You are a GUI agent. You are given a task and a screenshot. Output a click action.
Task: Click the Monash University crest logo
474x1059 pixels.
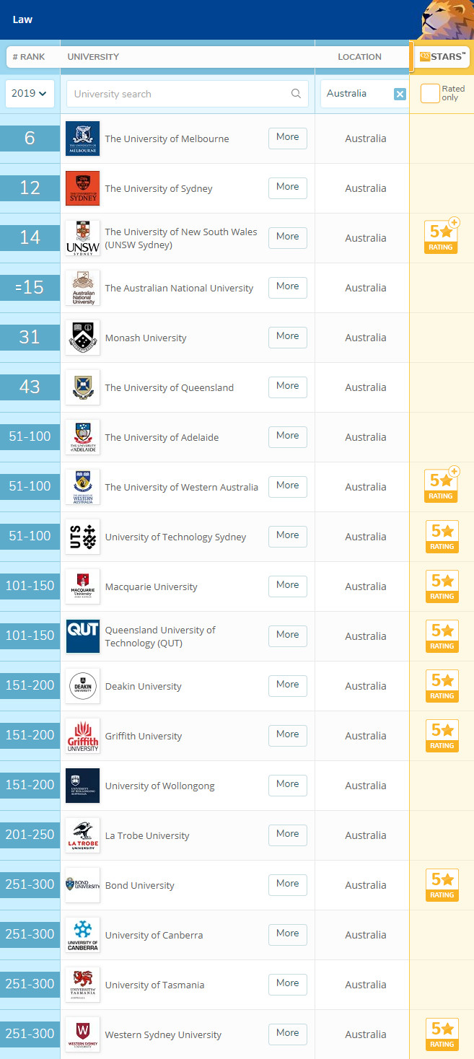pos(83,338)
